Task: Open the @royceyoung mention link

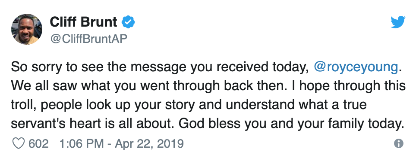Action: click(356, 67)
